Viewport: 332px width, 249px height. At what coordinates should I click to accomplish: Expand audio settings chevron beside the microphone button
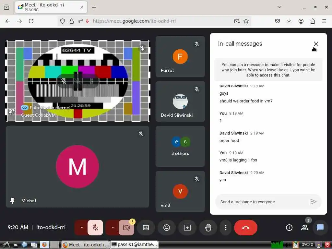82,228
